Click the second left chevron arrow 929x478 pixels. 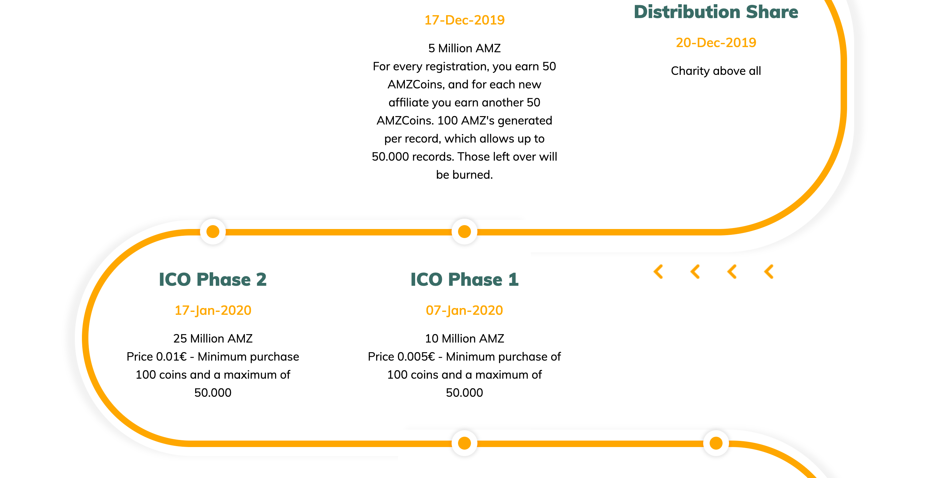pyautogui.click(x=695, y=272)
